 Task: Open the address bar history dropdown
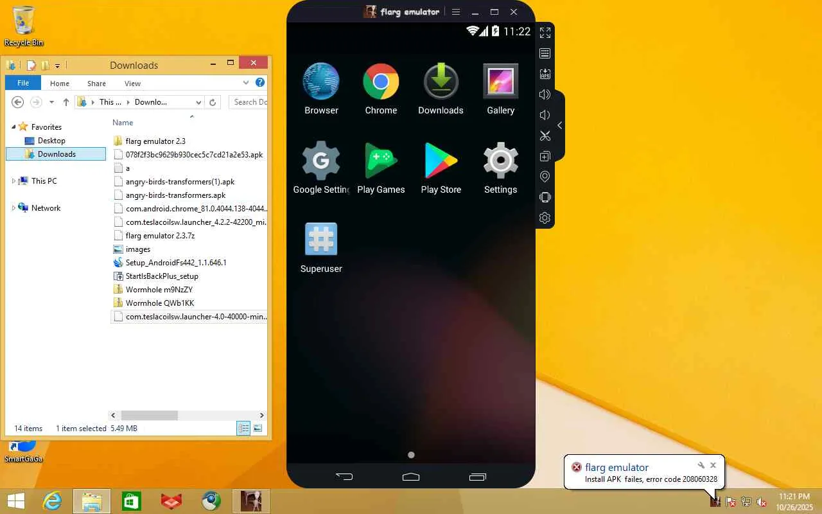point(198,102)
